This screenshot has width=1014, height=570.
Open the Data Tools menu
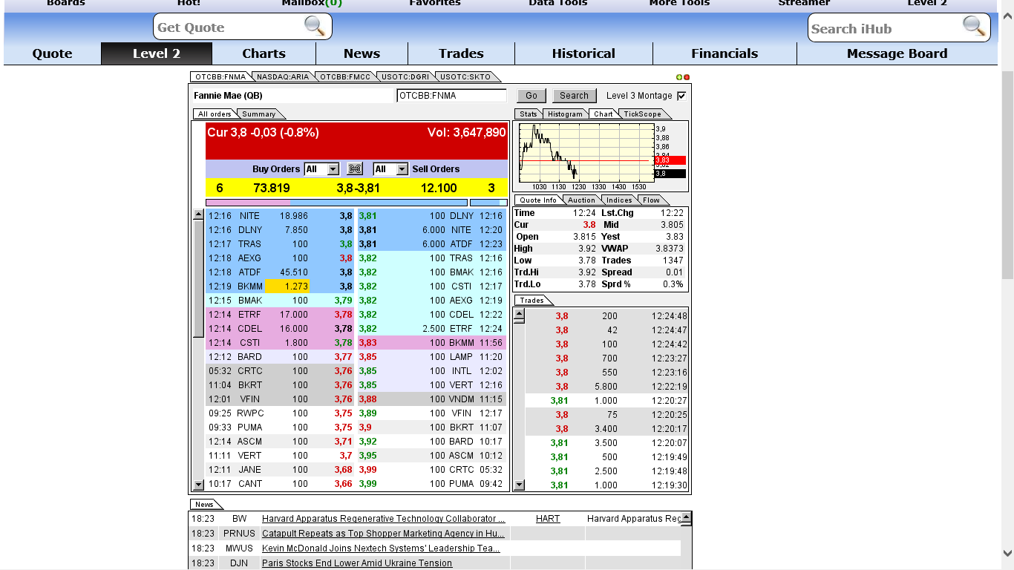click(x=557, y=3)
